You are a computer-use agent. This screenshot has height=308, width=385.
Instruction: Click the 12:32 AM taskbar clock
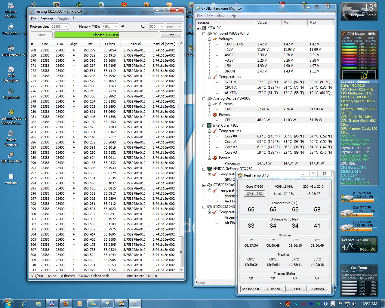point(369,304)
